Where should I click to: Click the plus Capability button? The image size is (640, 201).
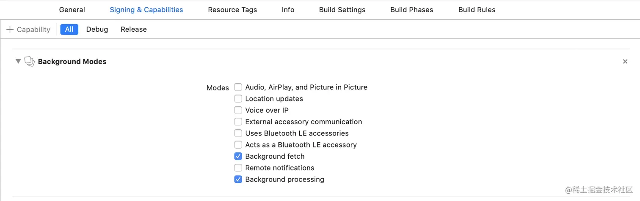[x=28, y=30]
